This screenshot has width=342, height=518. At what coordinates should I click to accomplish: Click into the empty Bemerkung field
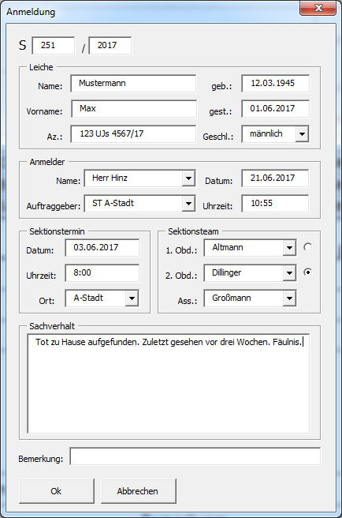[x=195, y=456]
